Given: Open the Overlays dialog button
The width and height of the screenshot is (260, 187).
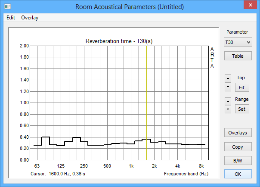Looking at the screenshot, I should pyautogui.click(x=238, y=133).
